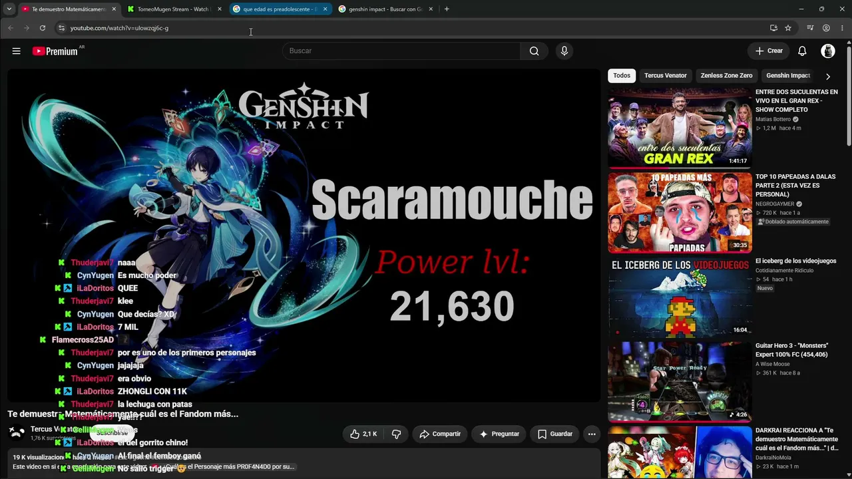Focus the YouTube 'Buscar' search field
This screenshot has width=852, height=479.
pos(401,51)
